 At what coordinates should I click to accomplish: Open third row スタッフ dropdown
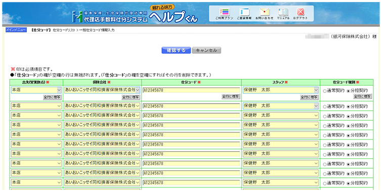pos(281,115)
